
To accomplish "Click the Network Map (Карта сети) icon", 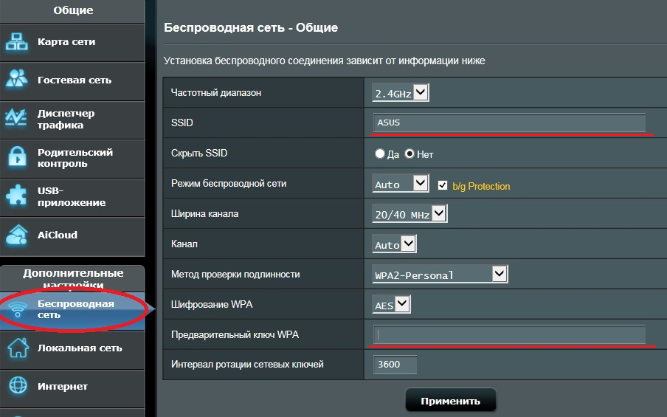I will (16, 41).
